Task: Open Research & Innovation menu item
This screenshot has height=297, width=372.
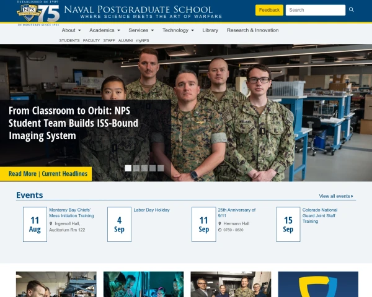Action: coord(253,30)
